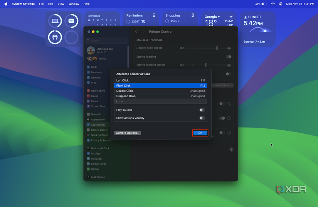Click the date and time in menu bar
Image resolution: width=318 pixels, height=207 pixels.
[300, 4]
